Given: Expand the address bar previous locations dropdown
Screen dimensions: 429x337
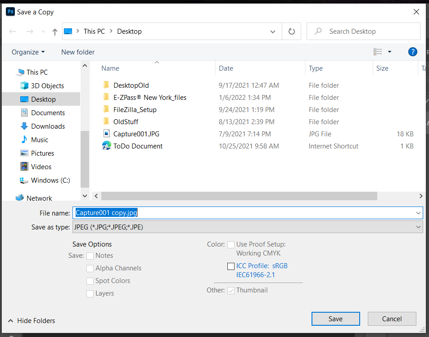Looking at the screenshot, I should click(x=273, y=31).
